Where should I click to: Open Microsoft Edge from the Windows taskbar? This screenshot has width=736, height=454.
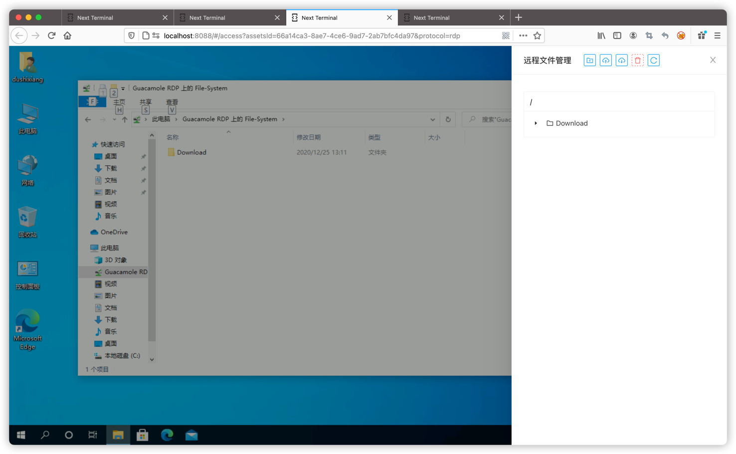tap(167, 435)
